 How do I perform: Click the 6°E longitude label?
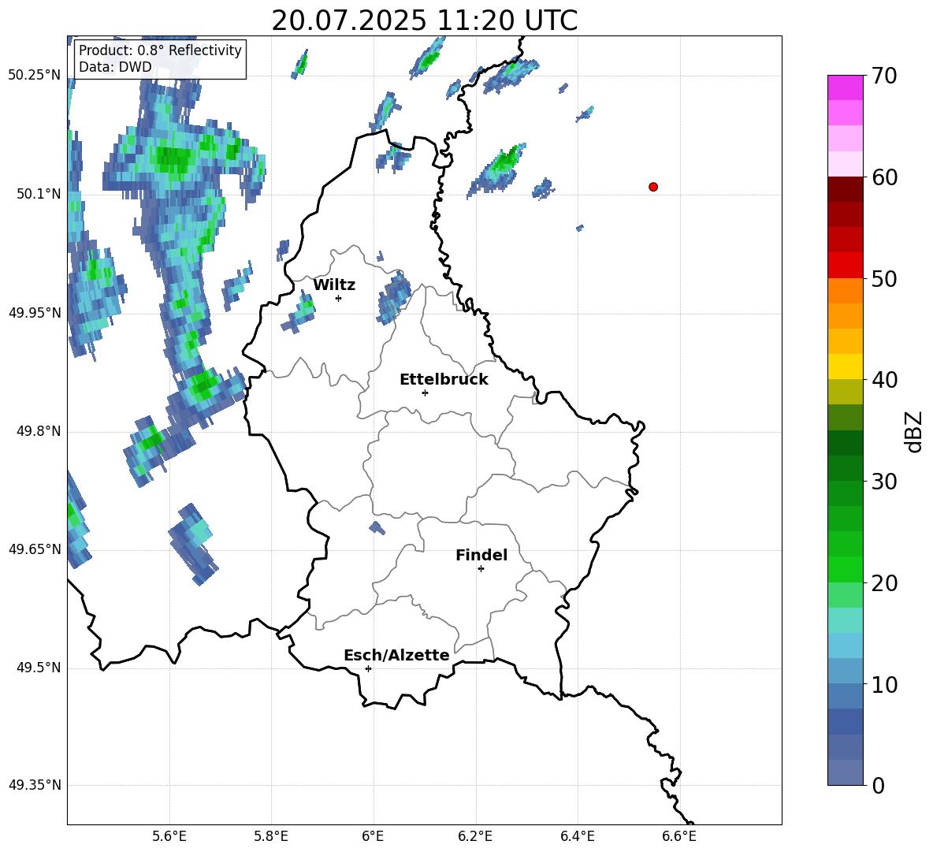(373, 836)
